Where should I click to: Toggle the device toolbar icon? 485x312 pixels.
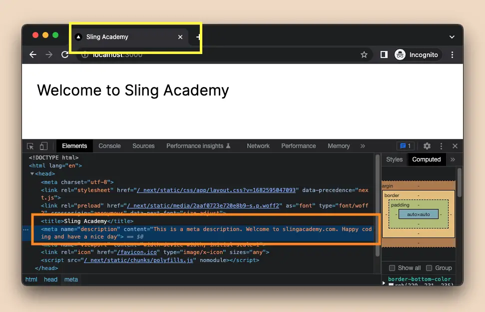[43, 146]
